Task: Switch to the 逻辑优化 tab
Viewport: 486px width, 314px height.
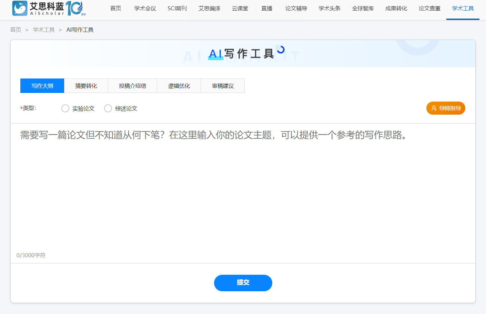Action: tap(179, 86)
